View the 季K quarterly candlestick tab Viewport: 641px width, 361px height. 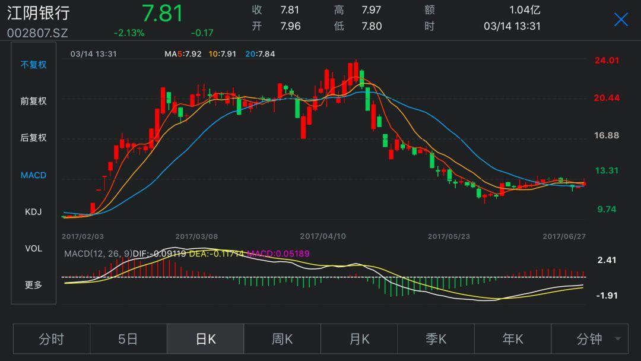[436, 339]
